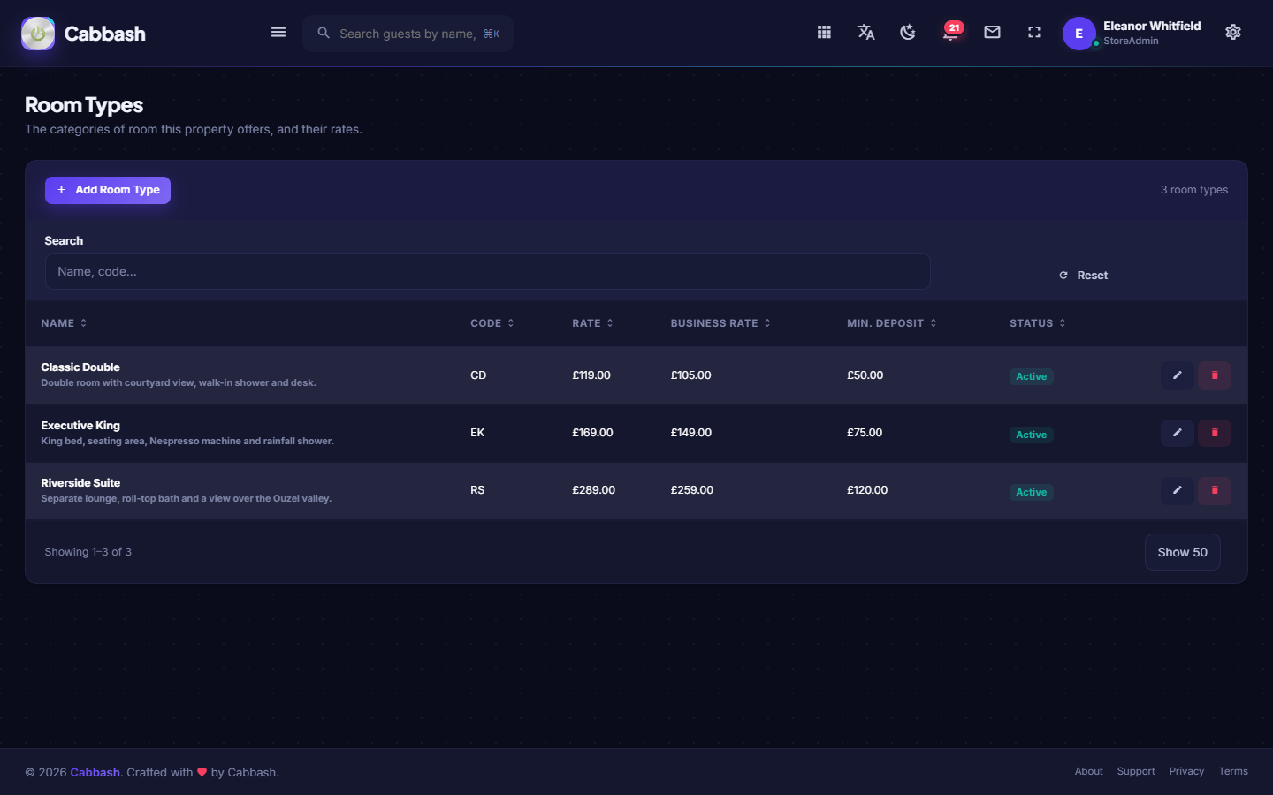Open the About footer link

click(x=1088, y=771)
